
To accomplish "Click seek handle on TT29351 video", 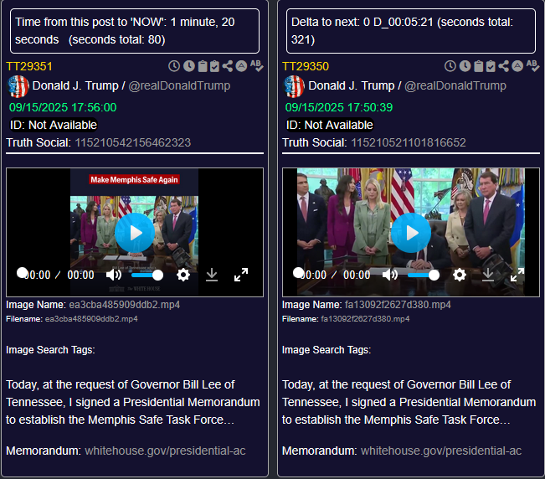I will (x=22, y=273).
